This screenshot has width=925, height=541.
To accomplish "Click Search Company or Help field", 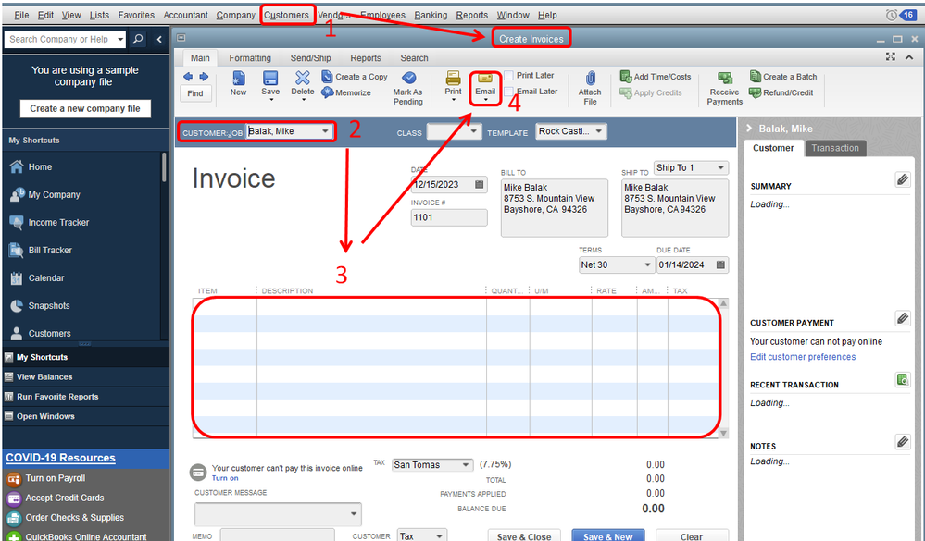I will coord(59,39).
